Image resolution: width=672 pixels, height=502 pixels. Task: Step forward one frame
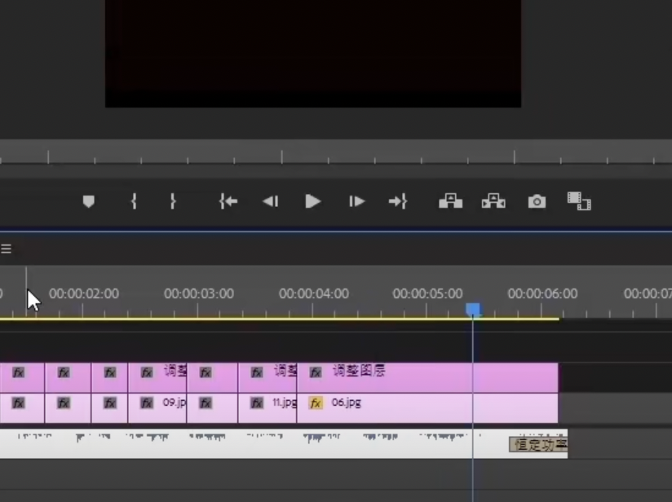356,201
